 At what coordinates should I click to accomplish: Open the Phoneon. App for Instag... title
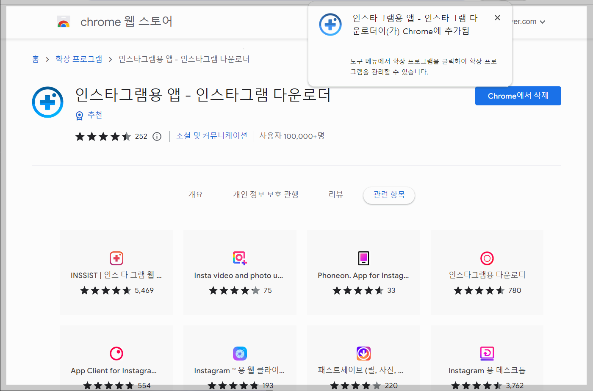[363, 275]
